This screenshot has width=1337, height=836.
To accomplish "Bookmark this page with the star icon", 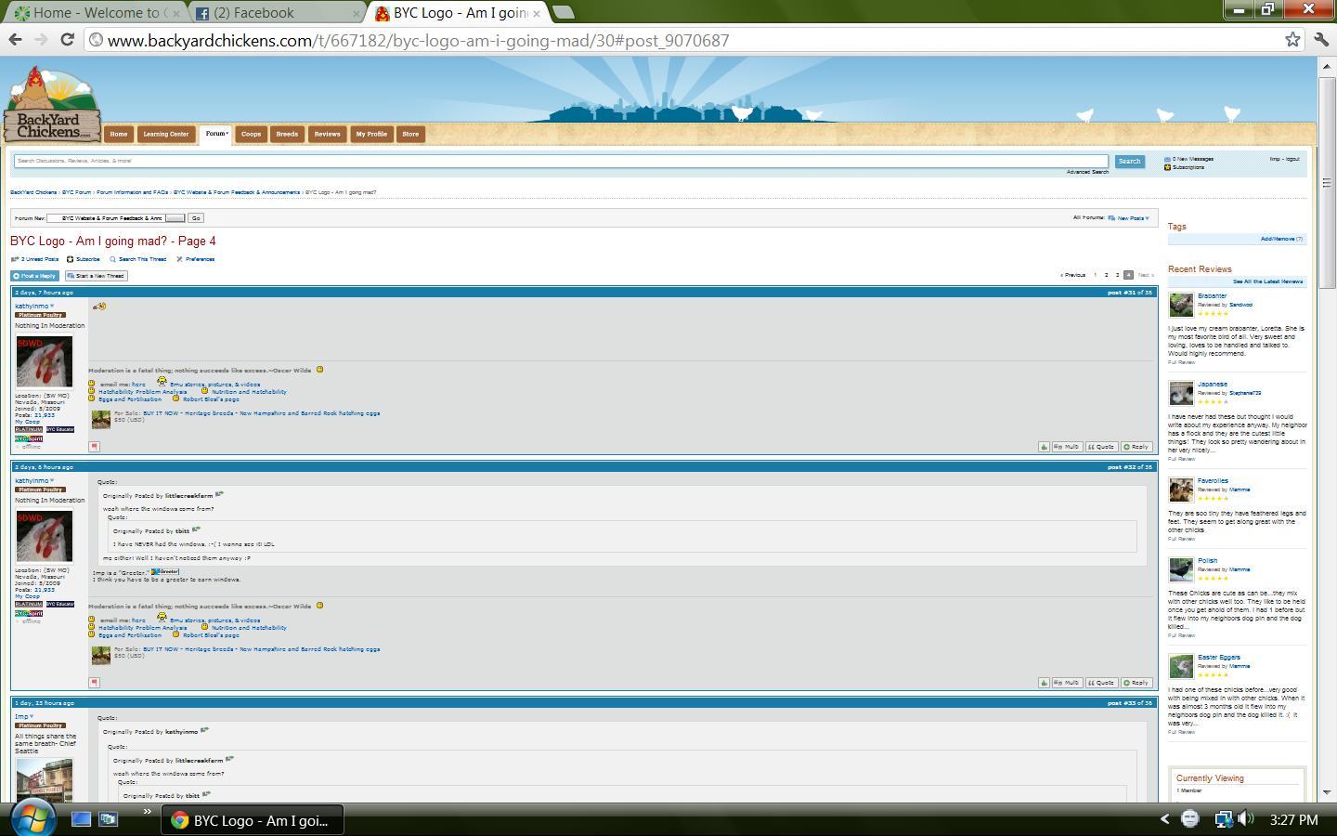I will point(1292,40).
